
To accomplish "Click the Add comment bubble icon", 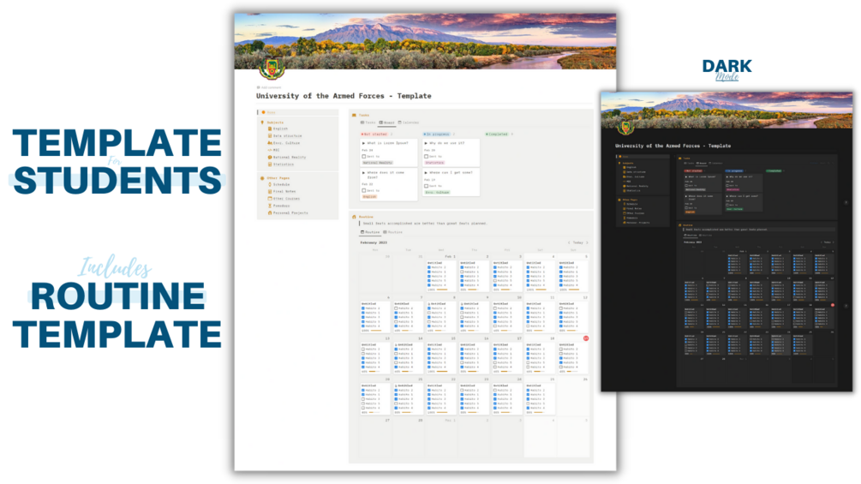I will [258, 87].
